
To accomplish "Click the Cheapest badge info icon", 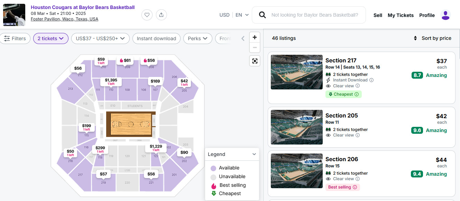I will 357,94.
